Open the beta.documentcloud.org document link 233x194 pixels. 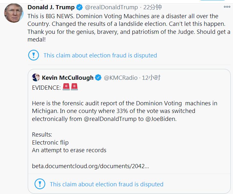(90, 166)
